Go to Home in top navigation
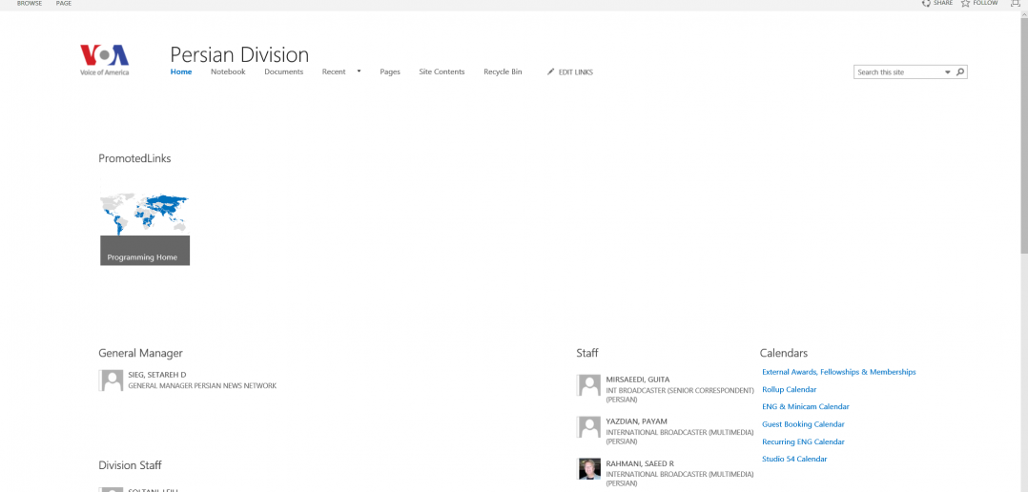The height and width of the screenshot is (492, 1028). (181, 72)
